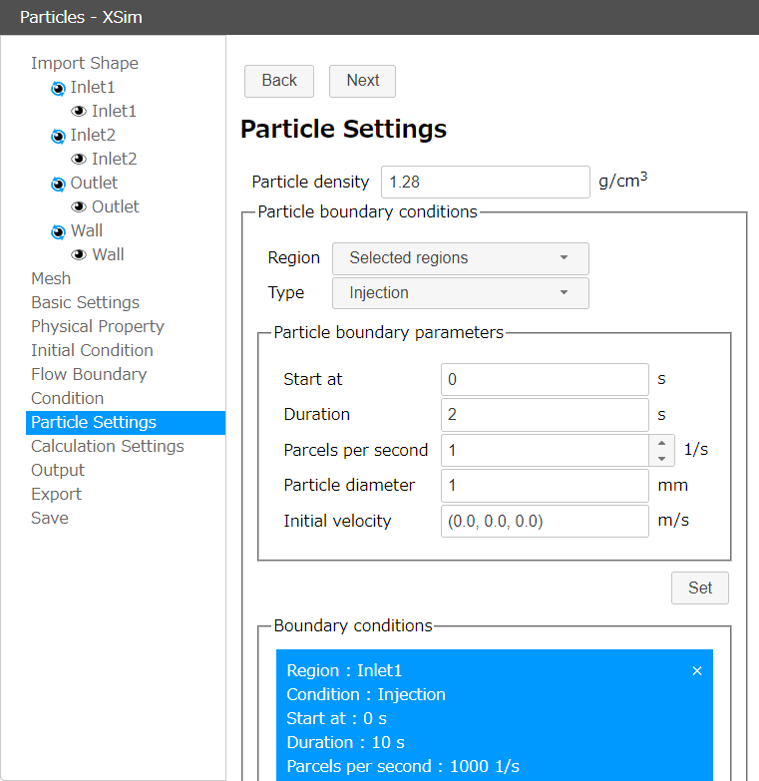Toggle visibility of Inlet2 group (blue eye)
The width and height of the screenshot is (759, 781).
(x=58, y=136)
